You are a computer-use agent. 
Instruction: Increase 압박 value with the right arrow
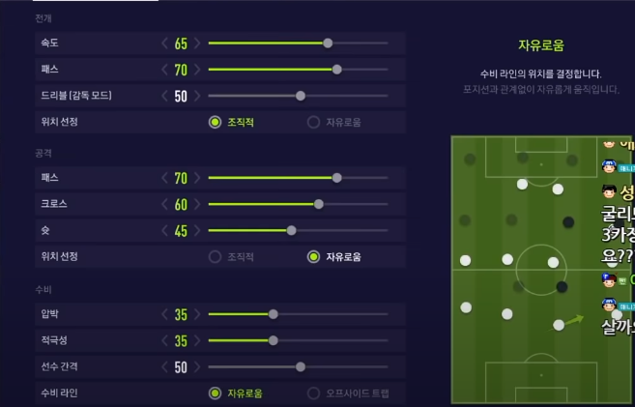coord(198,314)
